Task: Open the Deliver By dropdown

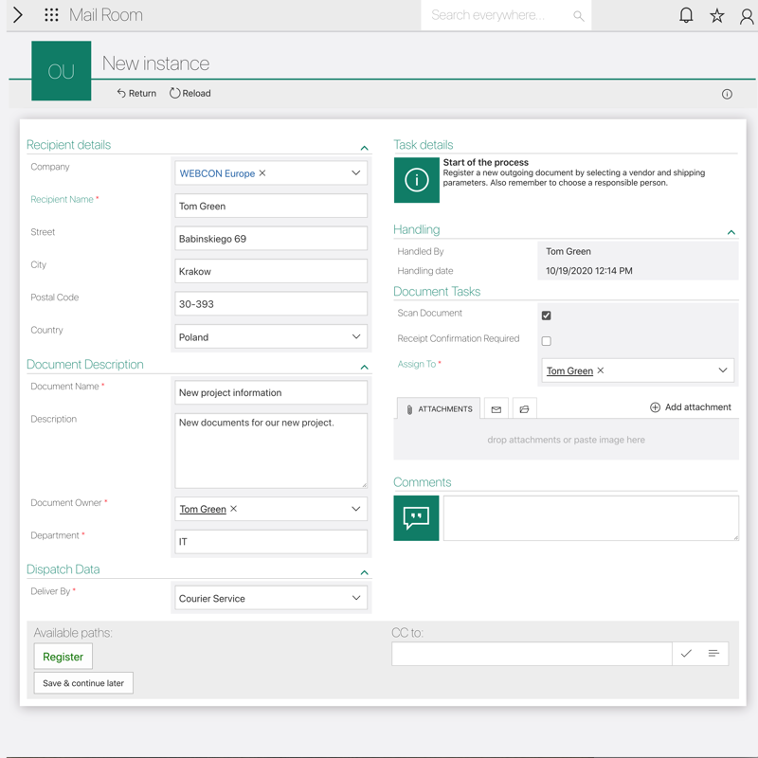Action: pos(356,599)
